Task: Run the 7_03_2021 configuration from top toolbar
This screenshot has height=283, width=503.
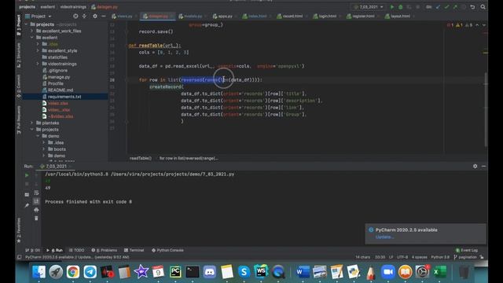Action: tap(392, 7)
